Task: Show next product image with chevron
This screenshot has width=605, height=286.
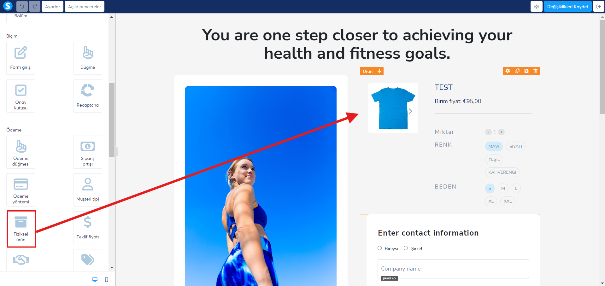Action: tap(410, 111)
